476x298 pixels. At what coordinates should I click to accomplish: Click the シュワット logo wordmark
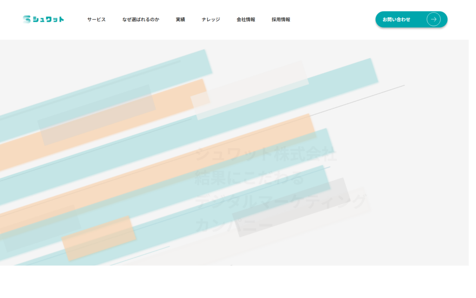click(x=51, y=20)
